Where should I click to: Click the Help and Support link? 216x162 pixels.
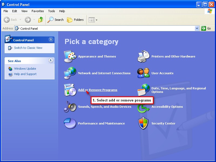click(x=25, y=74)
